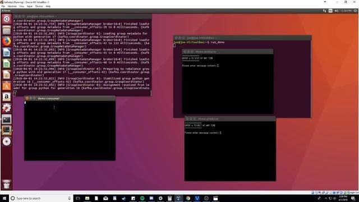Close the Kafka log terminal window
This screenshot has height=202, width=359.
(16, 16)
